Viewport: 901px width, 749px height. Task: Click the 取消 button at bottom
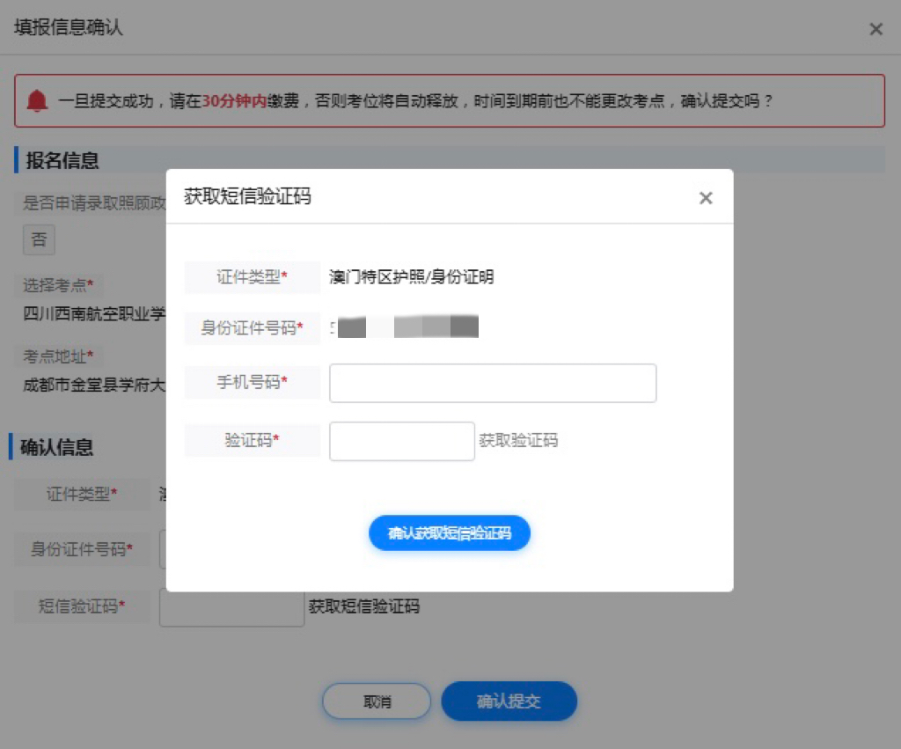tap(377, 701)
